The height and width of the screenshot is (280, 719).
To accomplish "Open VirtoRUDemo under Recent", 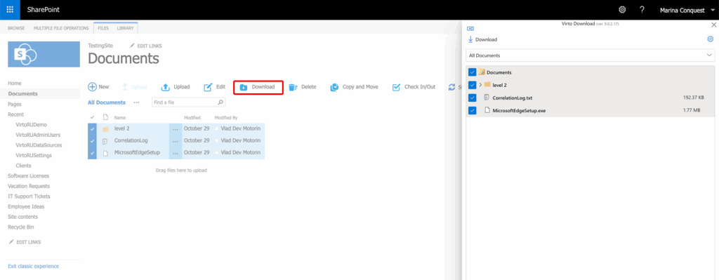I will point(31,125).
